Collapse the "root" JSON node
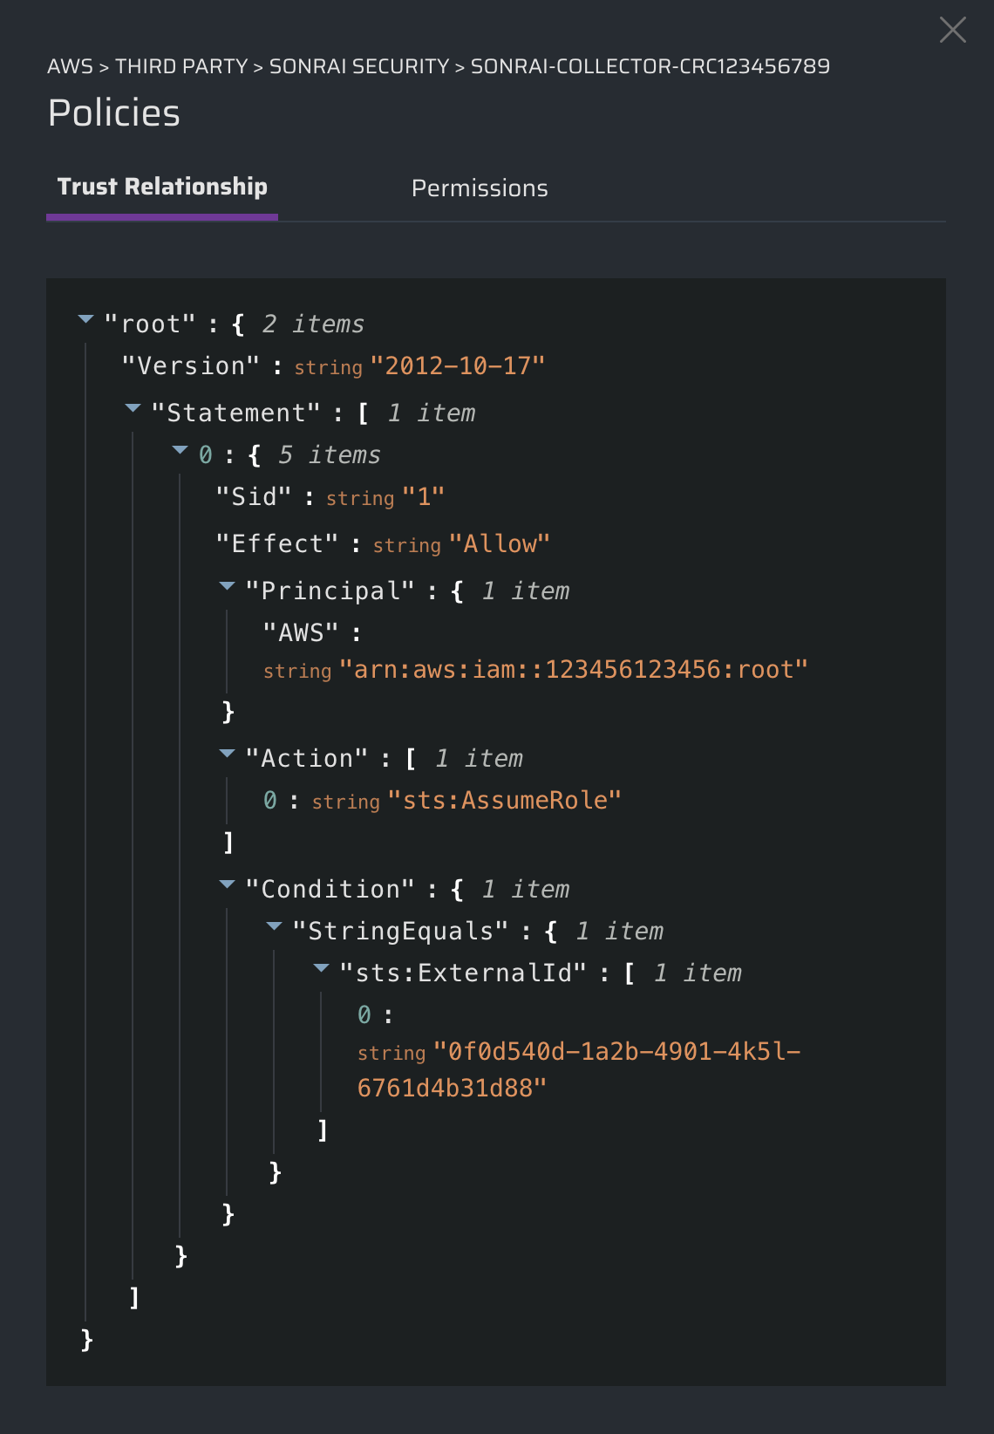The height and width of the screenshot is (1434, 994). click(85, 320)
